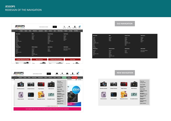The image size is (171, 121).
Task: Focus the search field in old site header
Action: (x=46, y=27)
